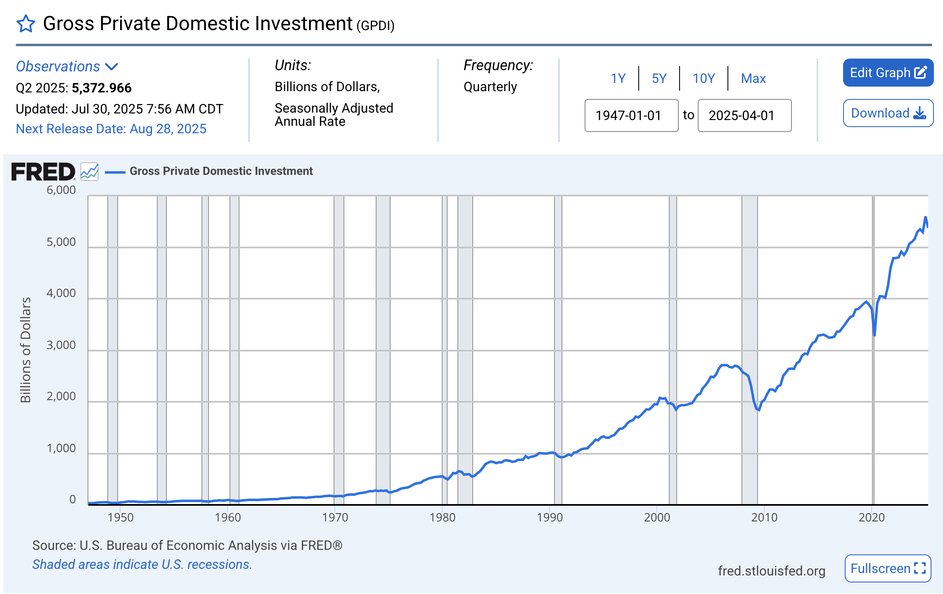Open the recessions shaded areas link
The height and width of the screenshot is (594, 943).
pos(142,564)
